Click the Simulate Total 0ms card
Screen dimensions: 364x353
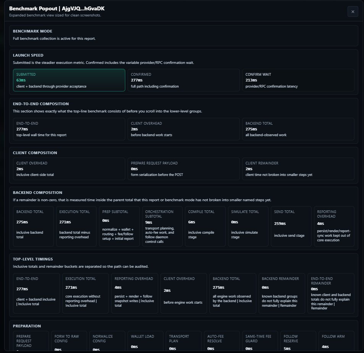tap(248, 226)
